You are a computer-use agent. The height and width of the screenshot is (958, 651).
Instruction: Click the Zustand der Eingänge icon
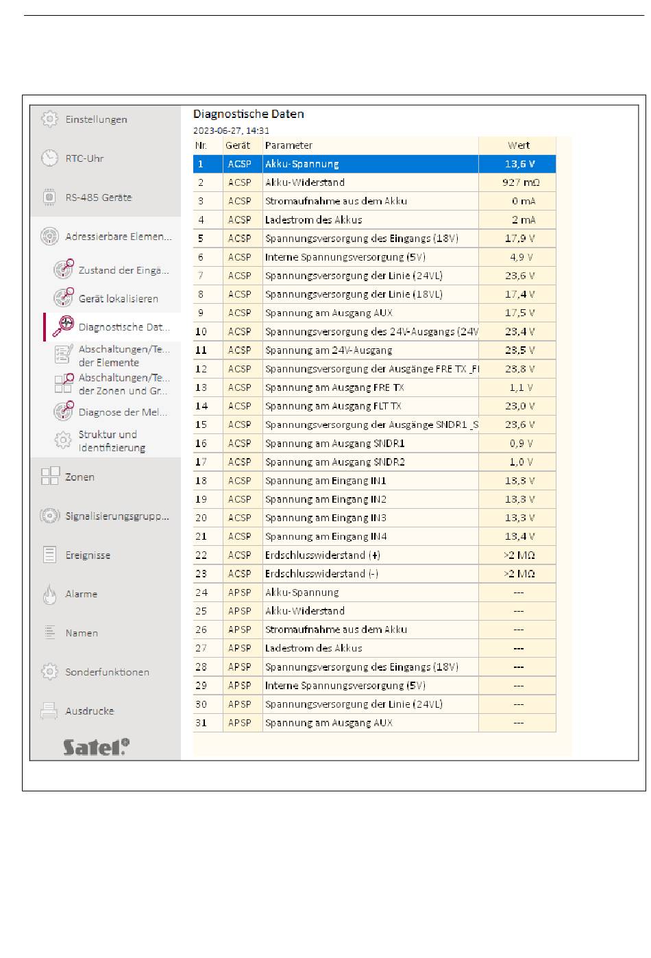click(x=63, y=270)
